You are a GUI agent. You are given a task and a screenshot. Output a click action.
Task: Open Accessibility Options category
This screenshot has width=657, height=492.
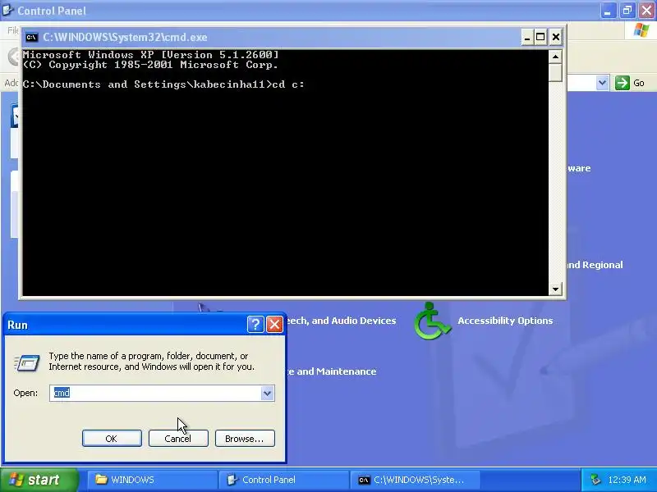point(505,321)
